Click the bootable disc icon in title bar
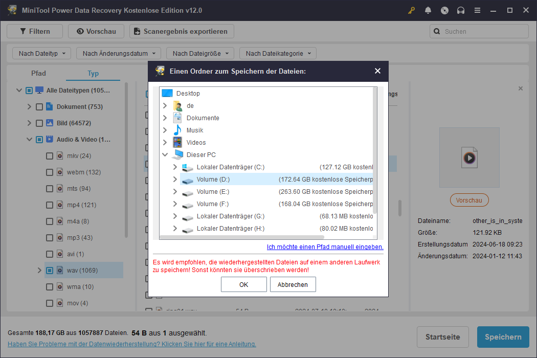Viewport: 537px width, 358px height. click(444, 10)
